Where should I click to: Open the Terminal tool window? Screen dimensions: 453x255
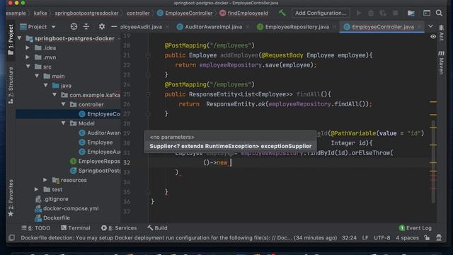point(76,228)
